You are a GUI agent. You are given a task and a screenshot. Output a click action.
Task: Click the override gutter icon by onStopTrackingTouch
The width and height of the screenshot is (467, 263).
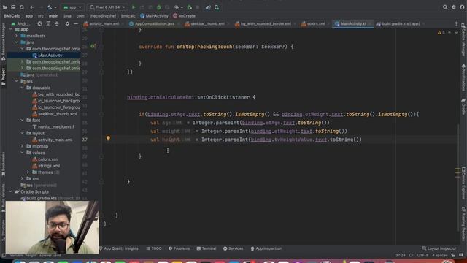coord(93,46)
